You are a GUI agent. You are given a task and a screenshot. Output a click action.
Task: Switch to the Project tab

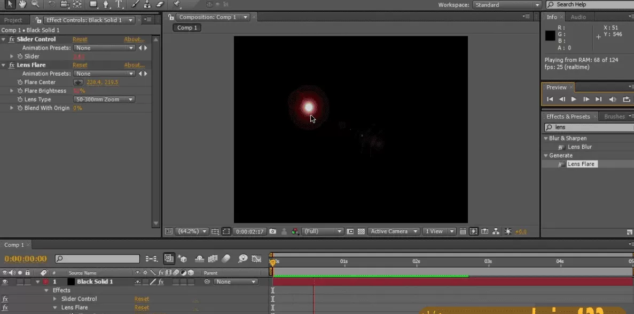tap(13, 20)
